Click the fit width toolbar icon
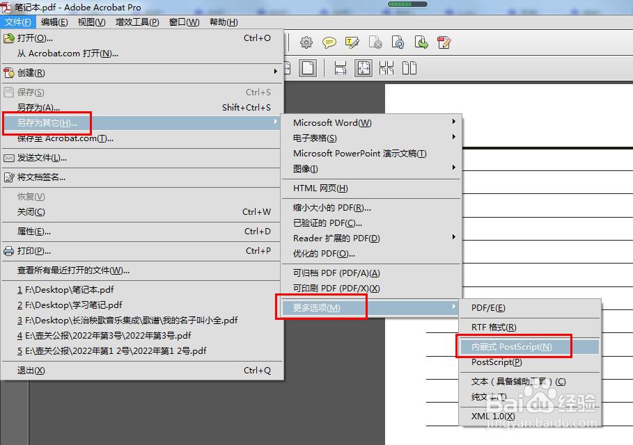Viewport: 633px width, 445px height. tap(339, 67)
